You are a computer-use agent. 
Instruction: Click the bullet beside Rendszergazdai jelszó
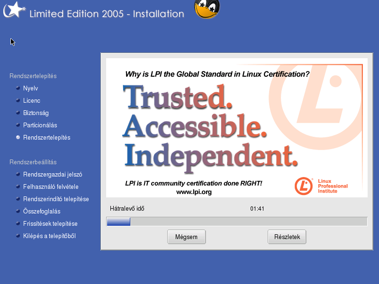pos(18,174)
